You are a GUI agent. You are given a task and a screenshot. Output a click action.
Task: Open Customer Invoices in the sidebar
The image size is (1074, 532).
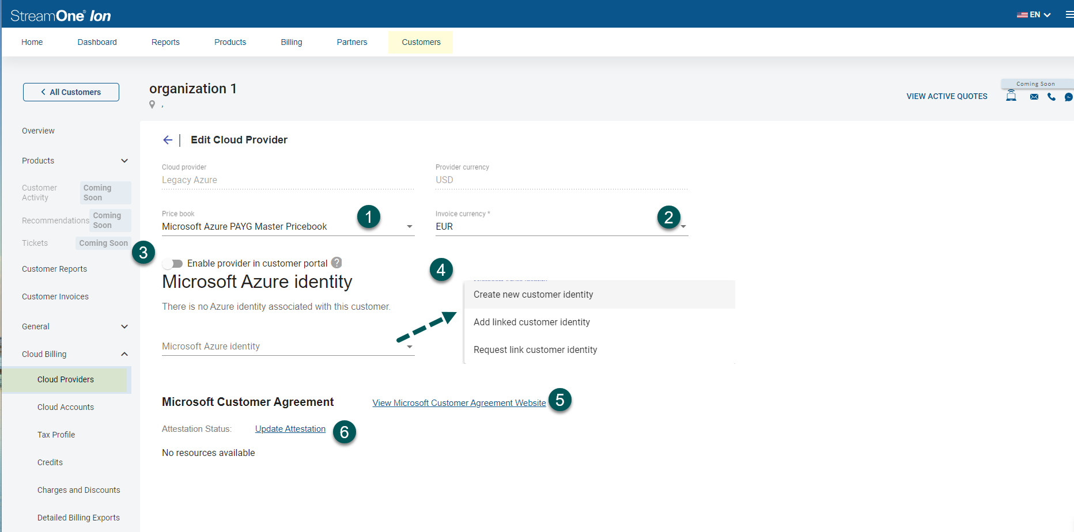(x=55, y=297)
